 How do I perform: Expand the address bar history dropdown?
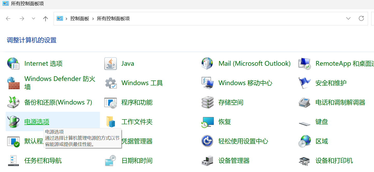(348, 18)
